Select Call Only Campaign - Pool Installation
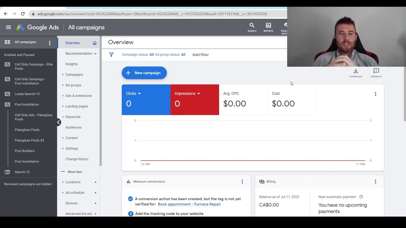 30,81
